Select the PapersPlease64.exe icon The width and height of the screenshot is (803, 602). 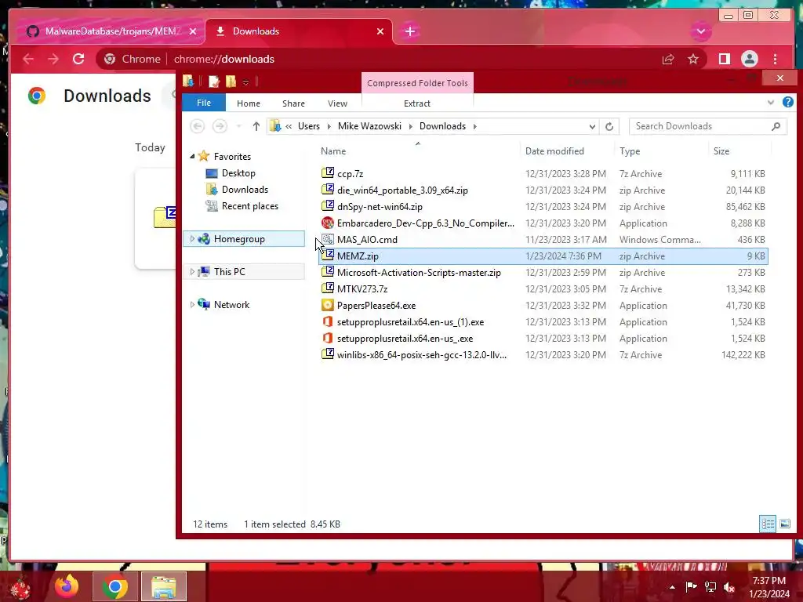328,305
